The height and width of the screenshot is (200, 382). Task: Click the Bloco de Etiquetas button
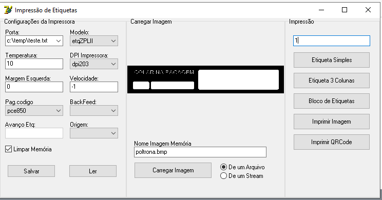click(x=332, y=101)
